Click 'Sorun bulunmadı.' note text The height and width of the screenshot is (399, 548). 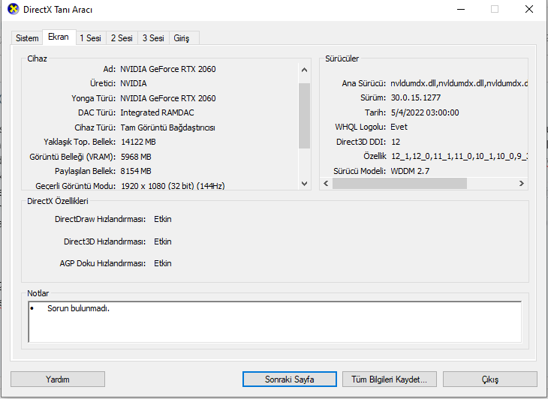pos(79,308)
